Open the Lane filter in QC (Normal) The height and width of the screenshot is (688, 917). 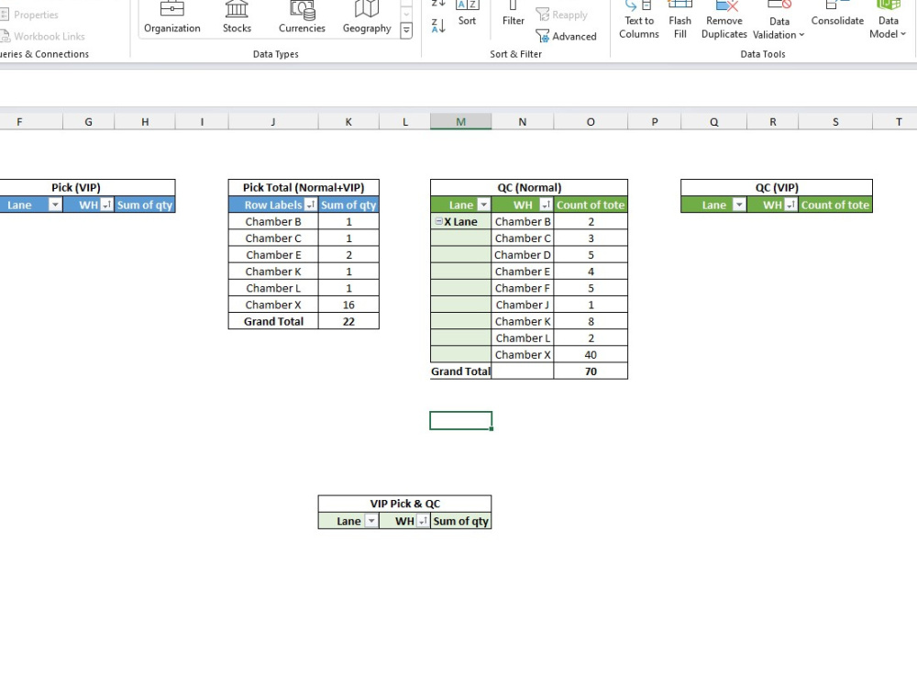click(x=483, y=205)
